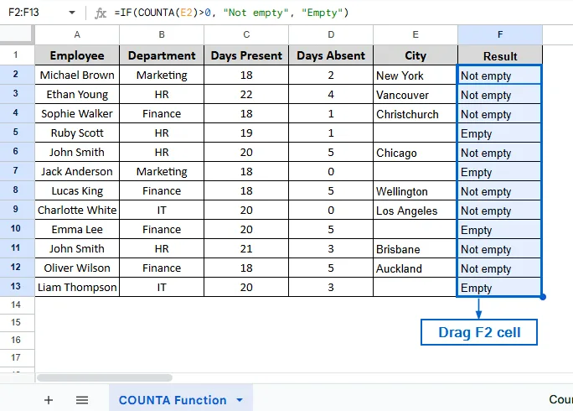The image size is (573, 411).
Task: Select the Liam Thompson cell
Action: click(77, 288)
